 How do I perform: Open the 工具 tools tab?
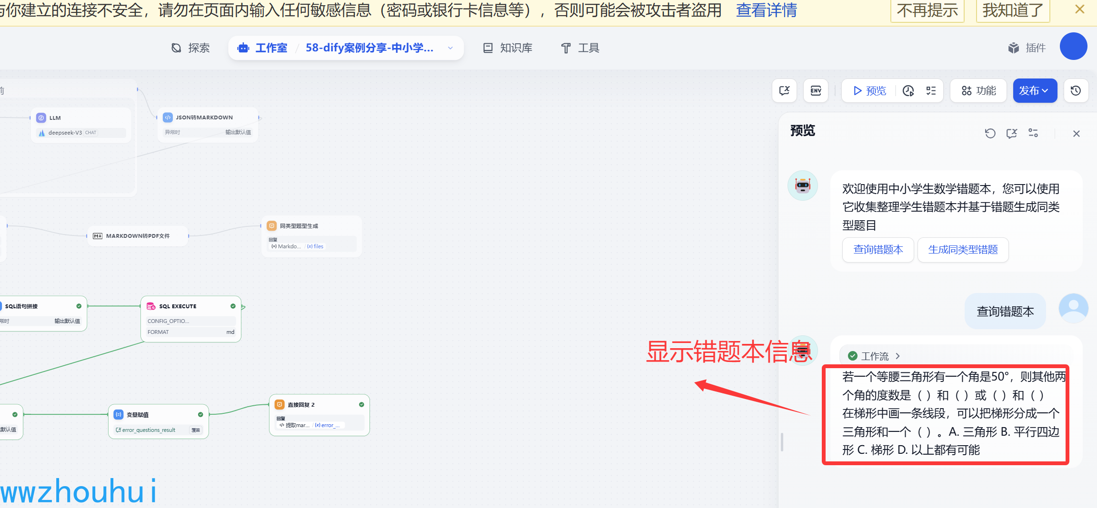(580, 48)
